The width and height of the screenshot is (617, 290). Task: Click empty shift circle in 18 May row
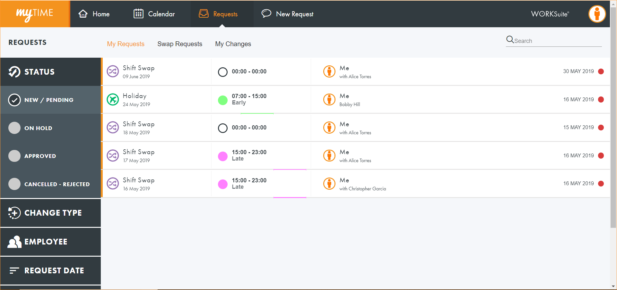(x=222, y=128)
